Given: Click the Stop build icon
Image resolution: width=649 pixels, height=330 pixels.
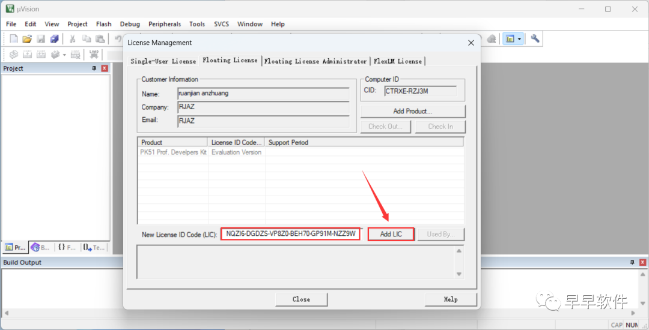Looking at the screenshot, I should tap(75, 55).
